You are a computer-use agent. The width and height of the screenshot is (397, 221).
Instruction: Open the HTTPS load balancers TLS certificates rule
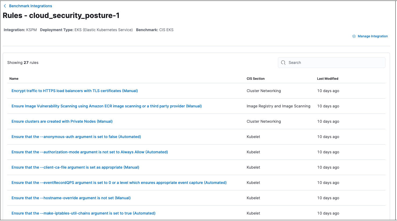74,91
